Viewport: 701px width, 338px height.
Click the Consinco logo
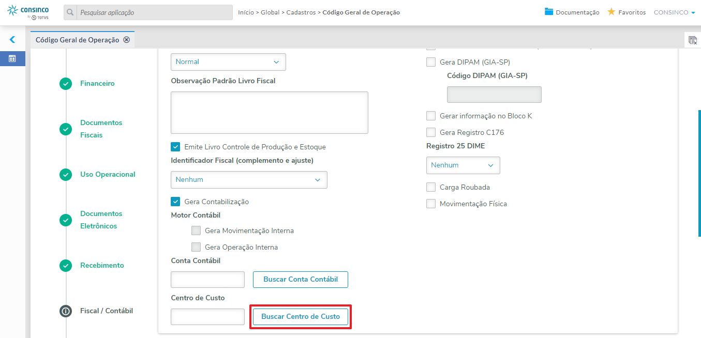28,12
